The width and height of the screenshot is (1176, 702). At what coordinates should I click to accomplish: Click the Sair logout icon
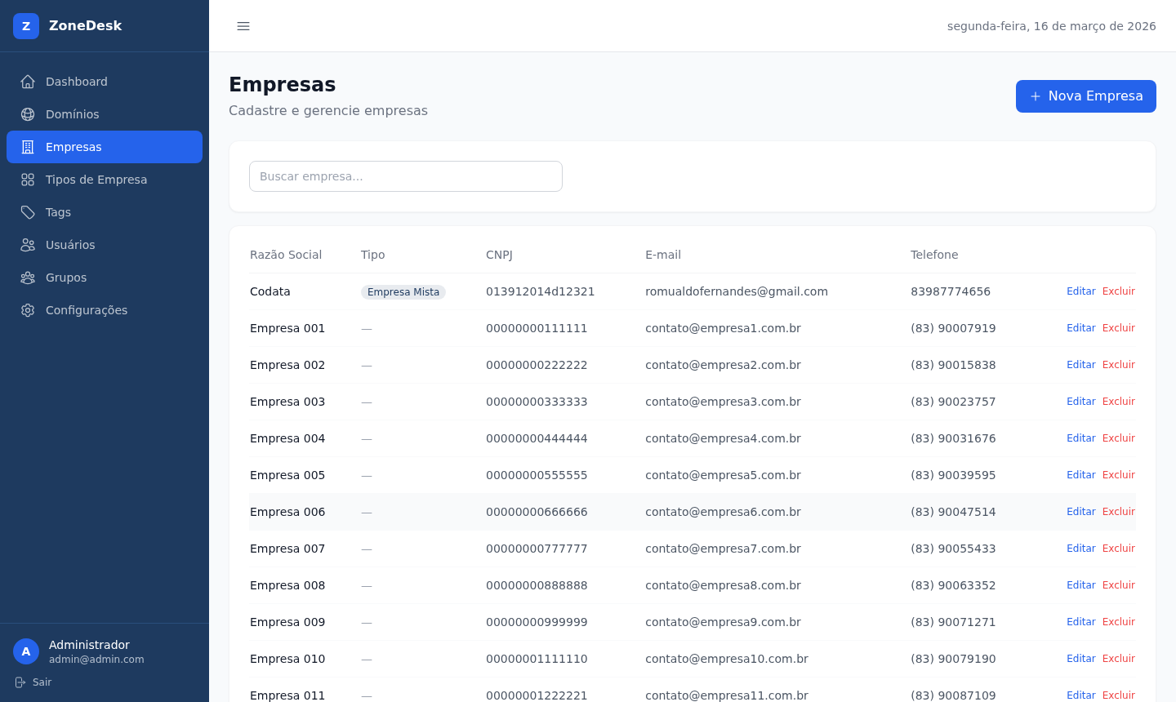pyautogui.click(x=20, y=682)
